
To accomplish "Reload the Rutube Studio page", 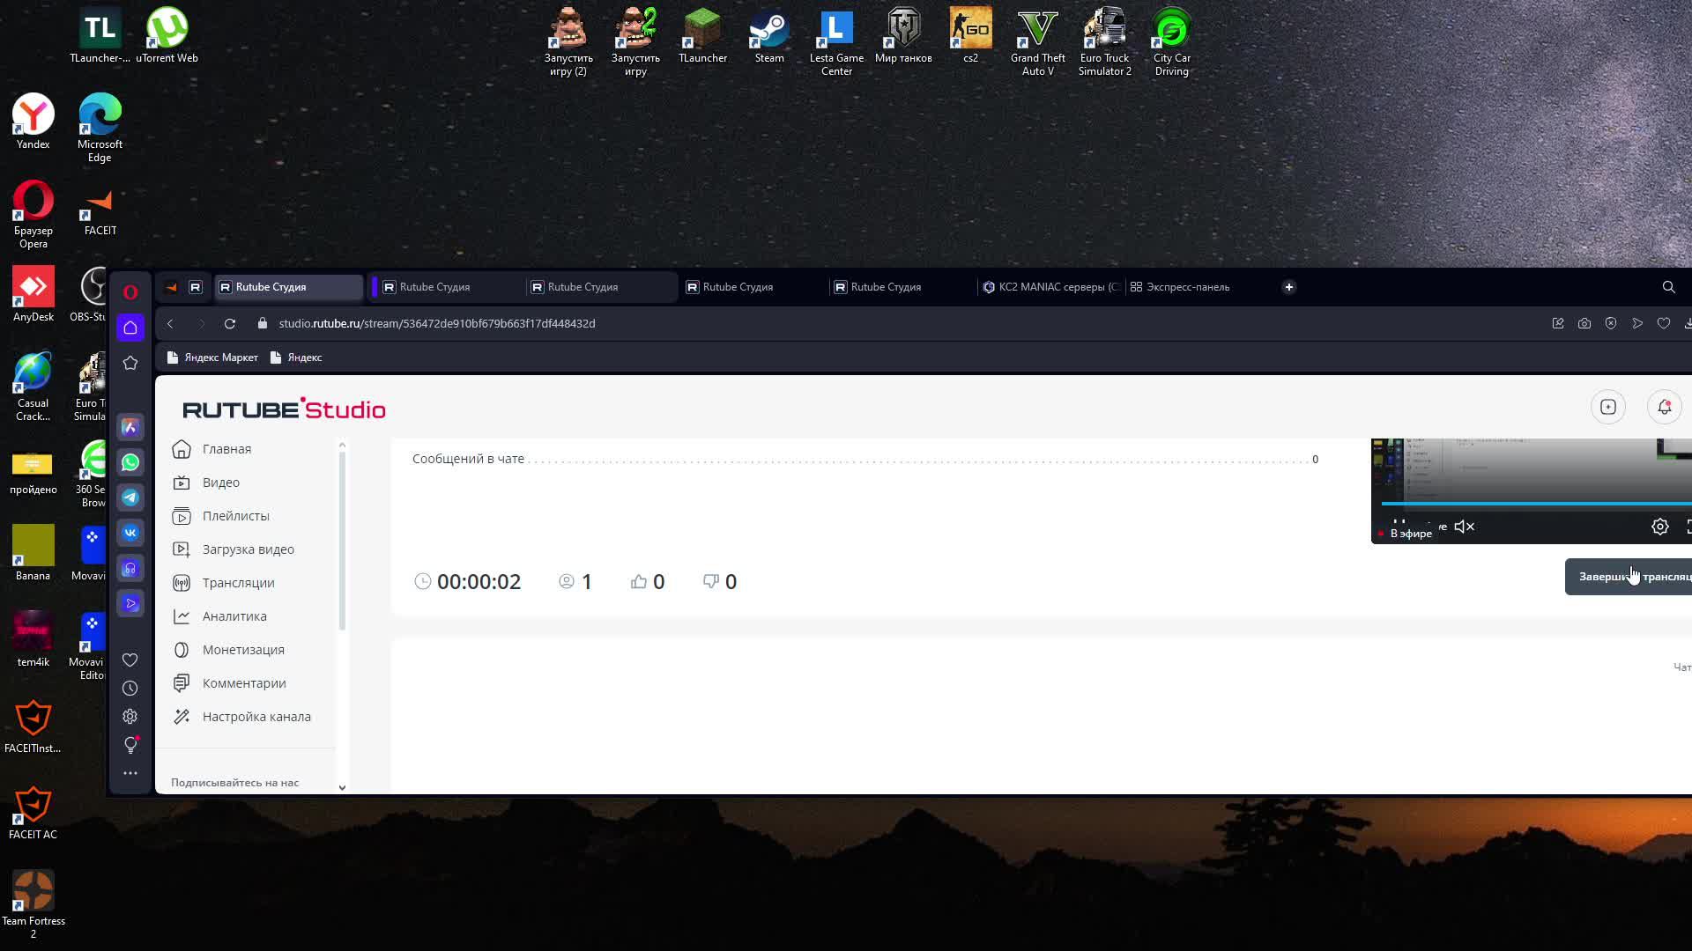I will [x=230, y=324].
